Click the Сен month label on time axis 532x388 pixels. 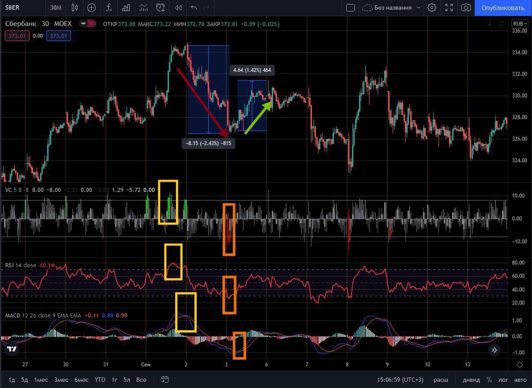pos(146,365)
